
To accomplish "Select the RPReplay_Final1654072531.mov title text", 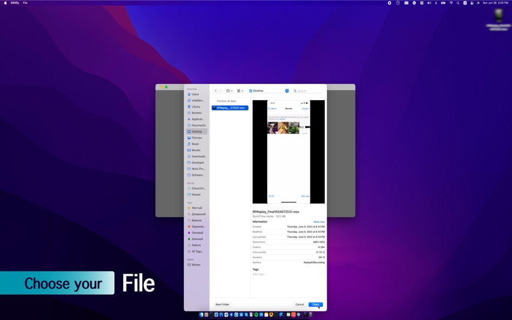I will 276,212.
